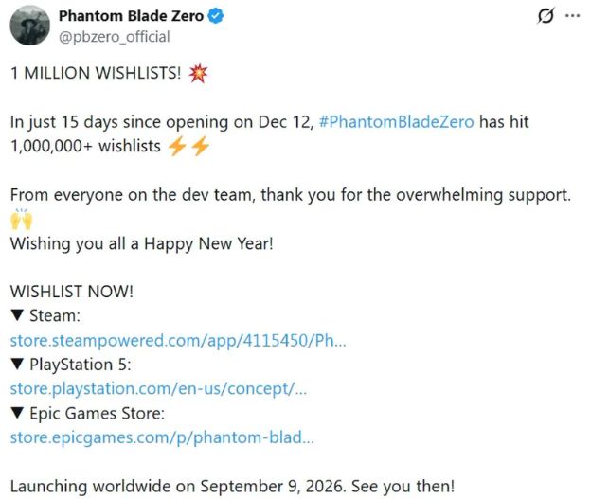Image resolution: width=591 pixels, height=499 pixels.
Task: Click the first lightning bolt emoji
Action: (177, 146)
